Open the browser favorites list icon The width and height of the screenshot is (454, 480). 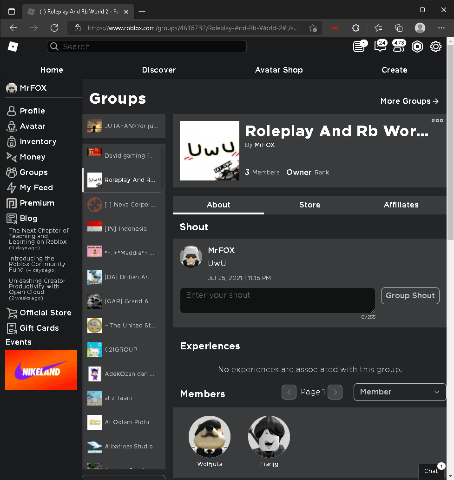(x=378, y=28)
